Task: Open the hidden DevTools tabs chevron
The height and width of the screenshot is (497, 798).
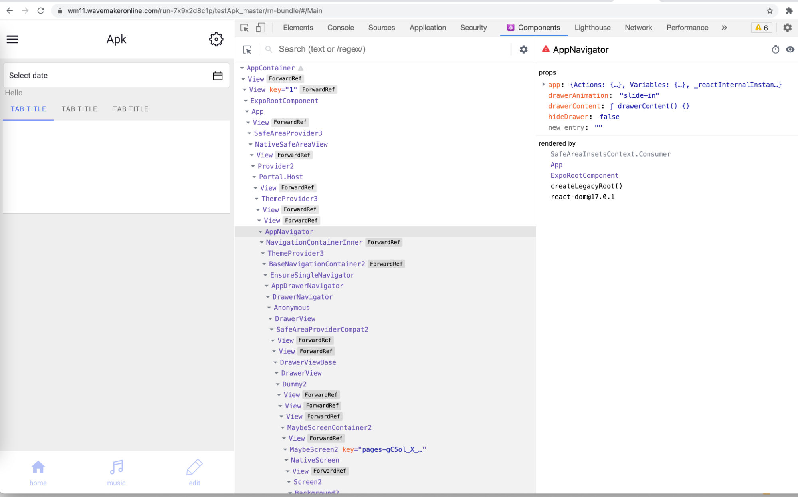Action: tap(724, 28)
